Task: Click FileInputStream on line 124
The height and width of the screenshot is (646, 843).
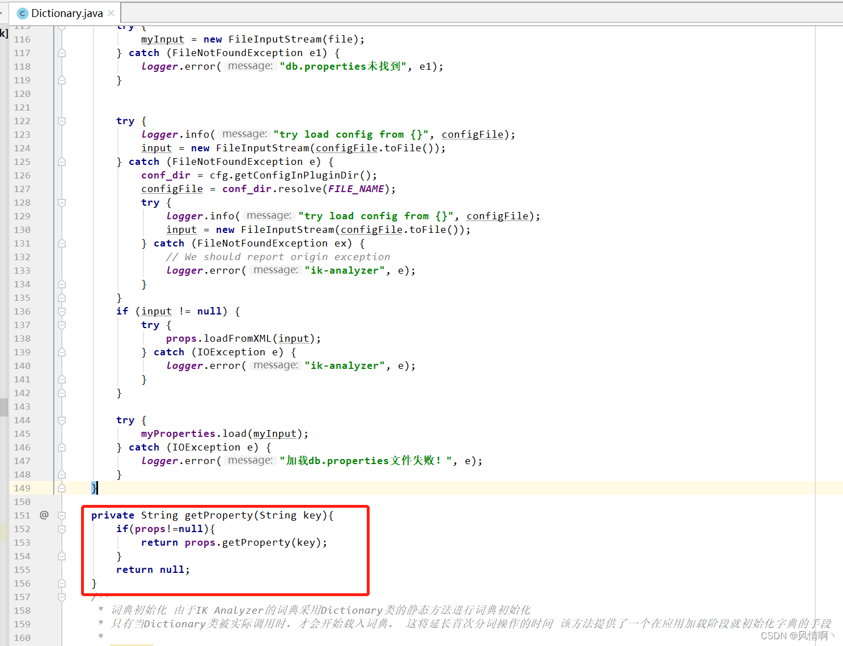Action: tap(262, 148)
